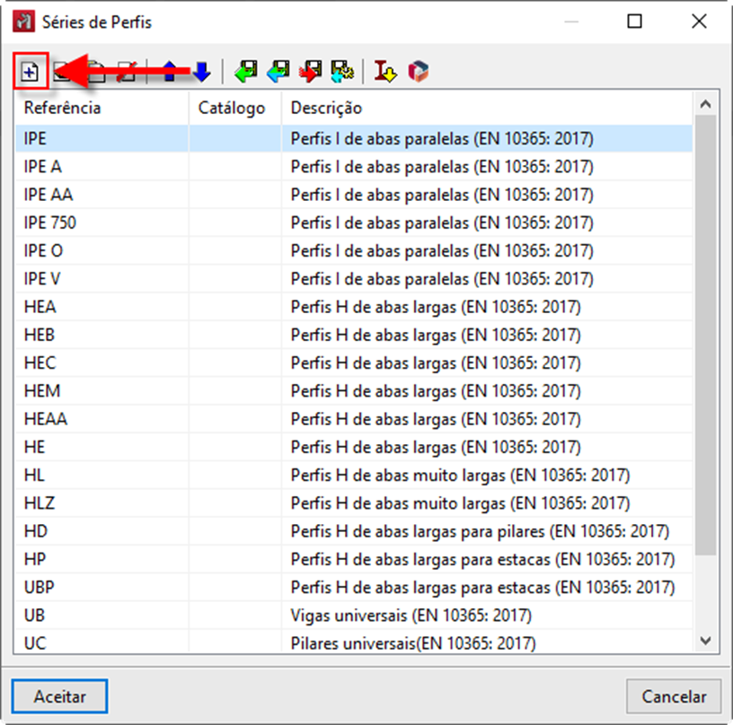This screenshot has height=725, width=733.
Task: Click the green arrow disk import icon
Action: click(246, 72)
